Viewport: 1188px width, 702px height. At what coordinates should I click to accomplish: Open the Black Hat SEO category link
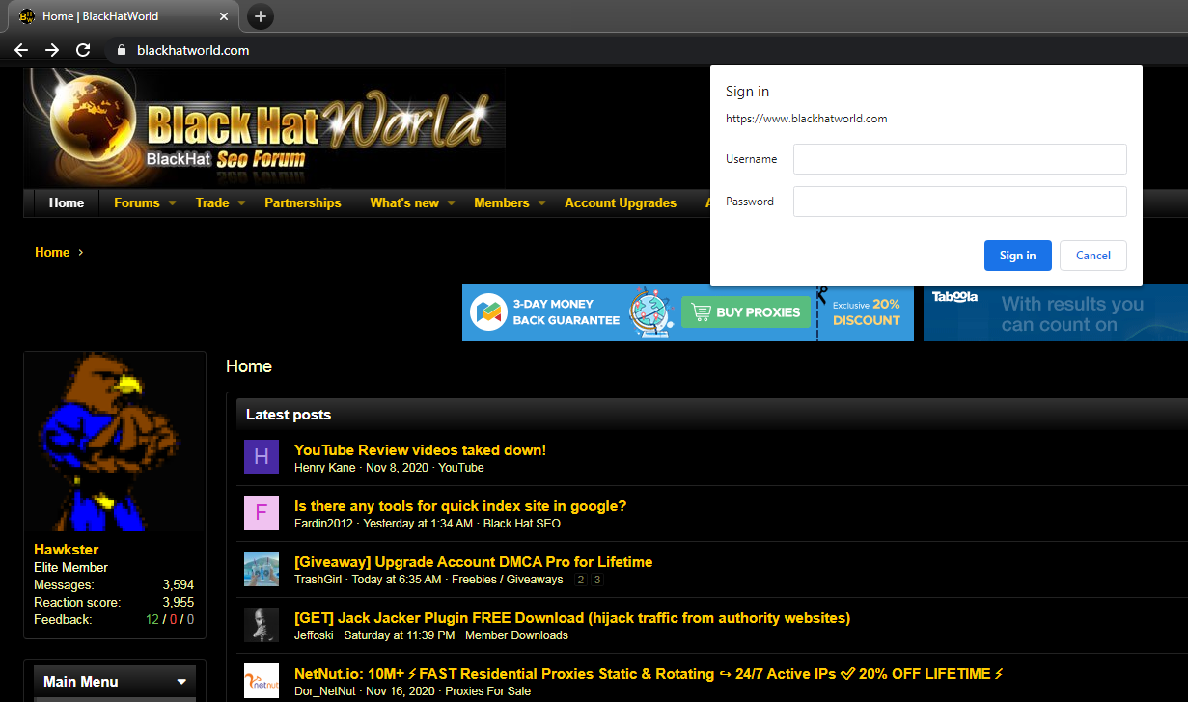[522, 524]
